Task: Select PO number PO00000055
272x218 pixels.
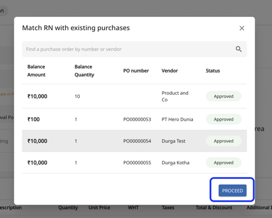Action: 137,162
